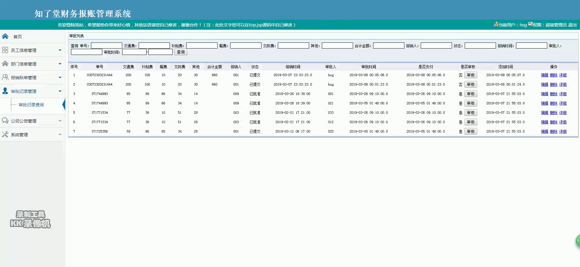Click 删除 link in row 5
This screenshot has width=580, height=267.
(x=554, y=113)
